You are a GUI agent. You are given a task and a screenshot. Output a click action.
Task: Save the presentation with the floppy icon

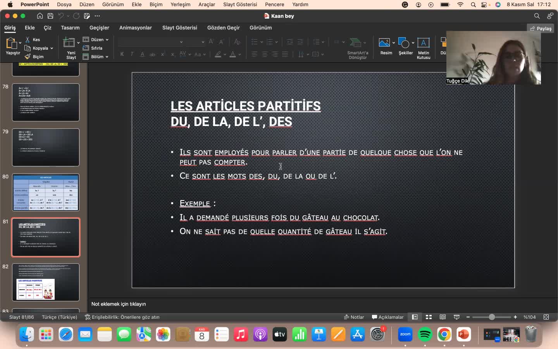pyautogui.click(x=50, y=16)
